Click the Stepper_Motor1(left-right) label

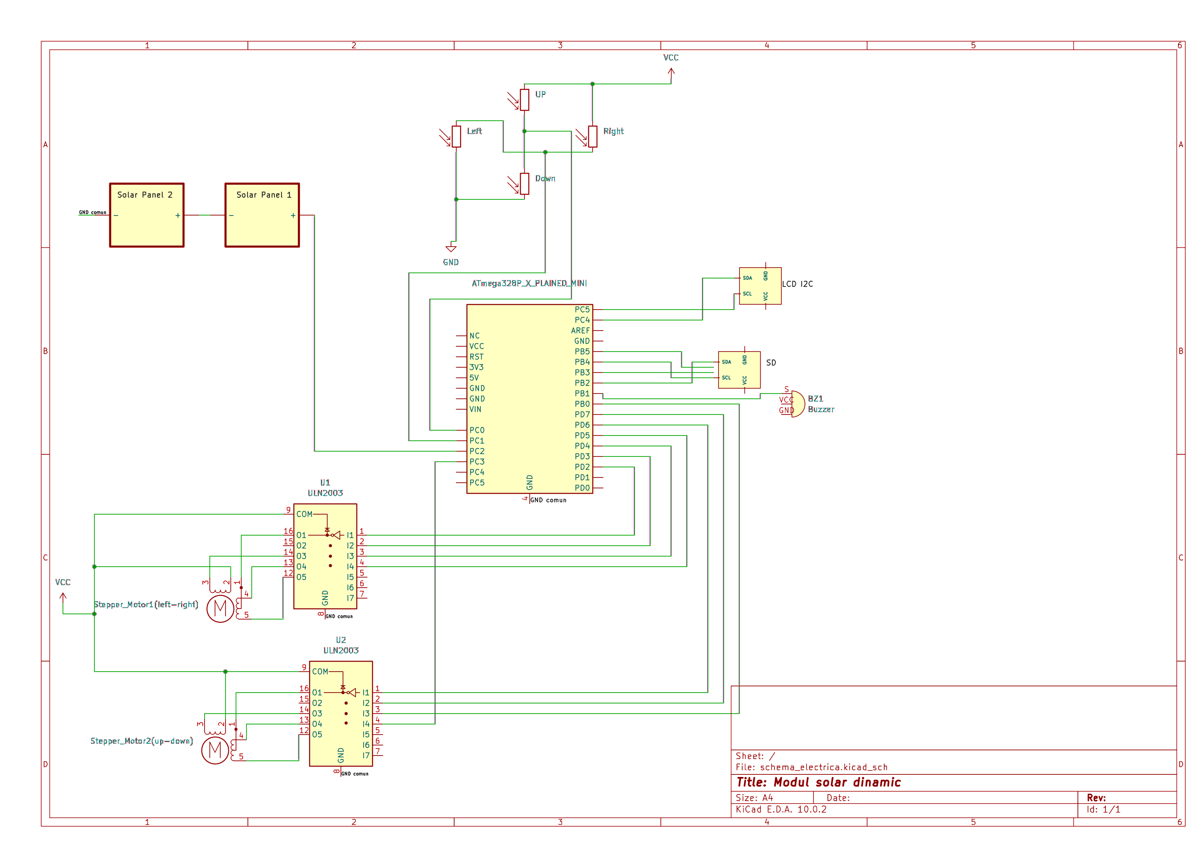coord(146,604)
